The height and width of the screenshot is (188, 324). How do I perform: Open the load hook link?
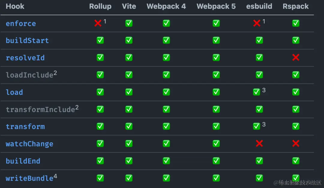[x=14, y=92]
